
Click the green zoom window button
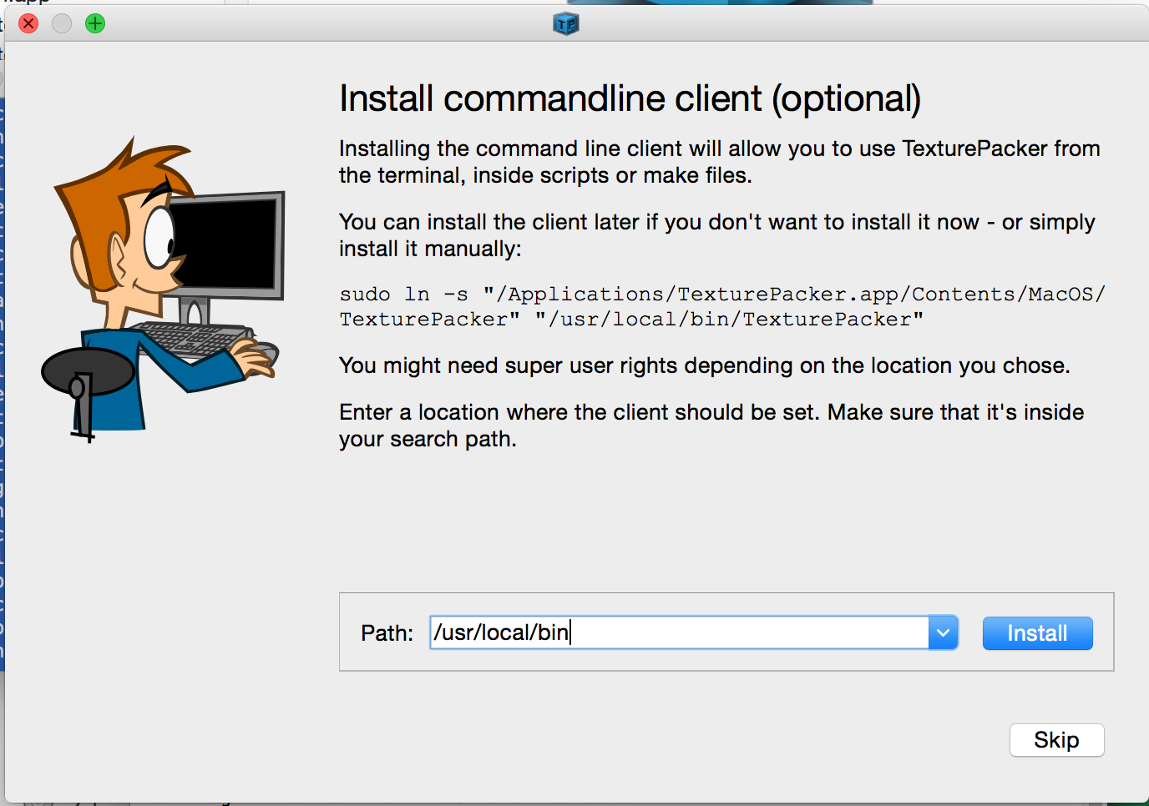(95, 23)
